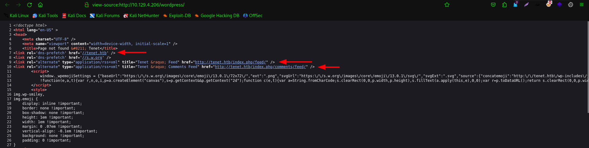
Task: Open the Kali Forums bookmark
Action: (x=105, y=16)
